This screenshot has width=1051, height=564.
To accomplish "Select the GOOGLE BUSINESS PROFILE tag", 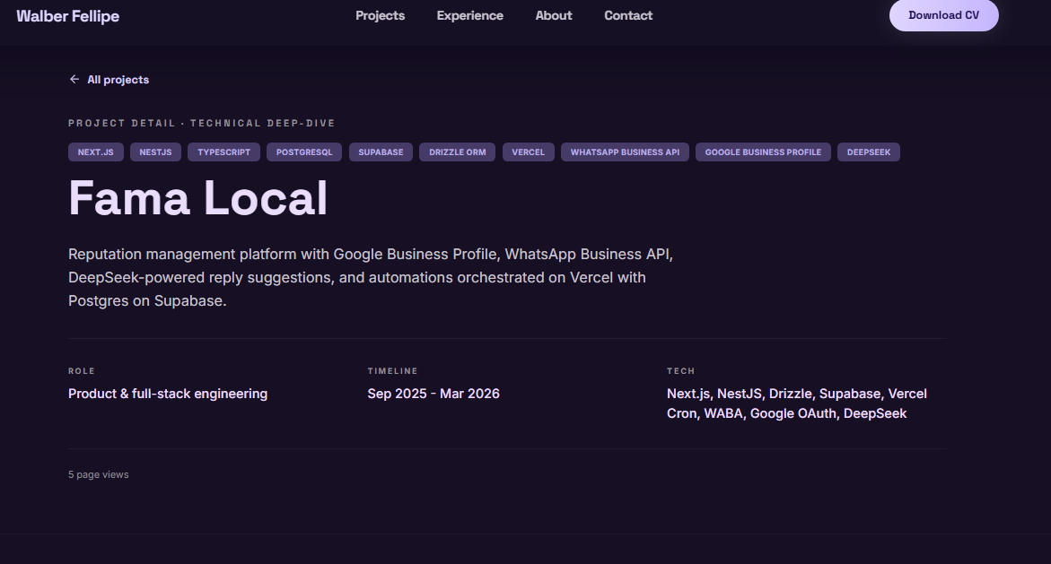I will 763,152.
